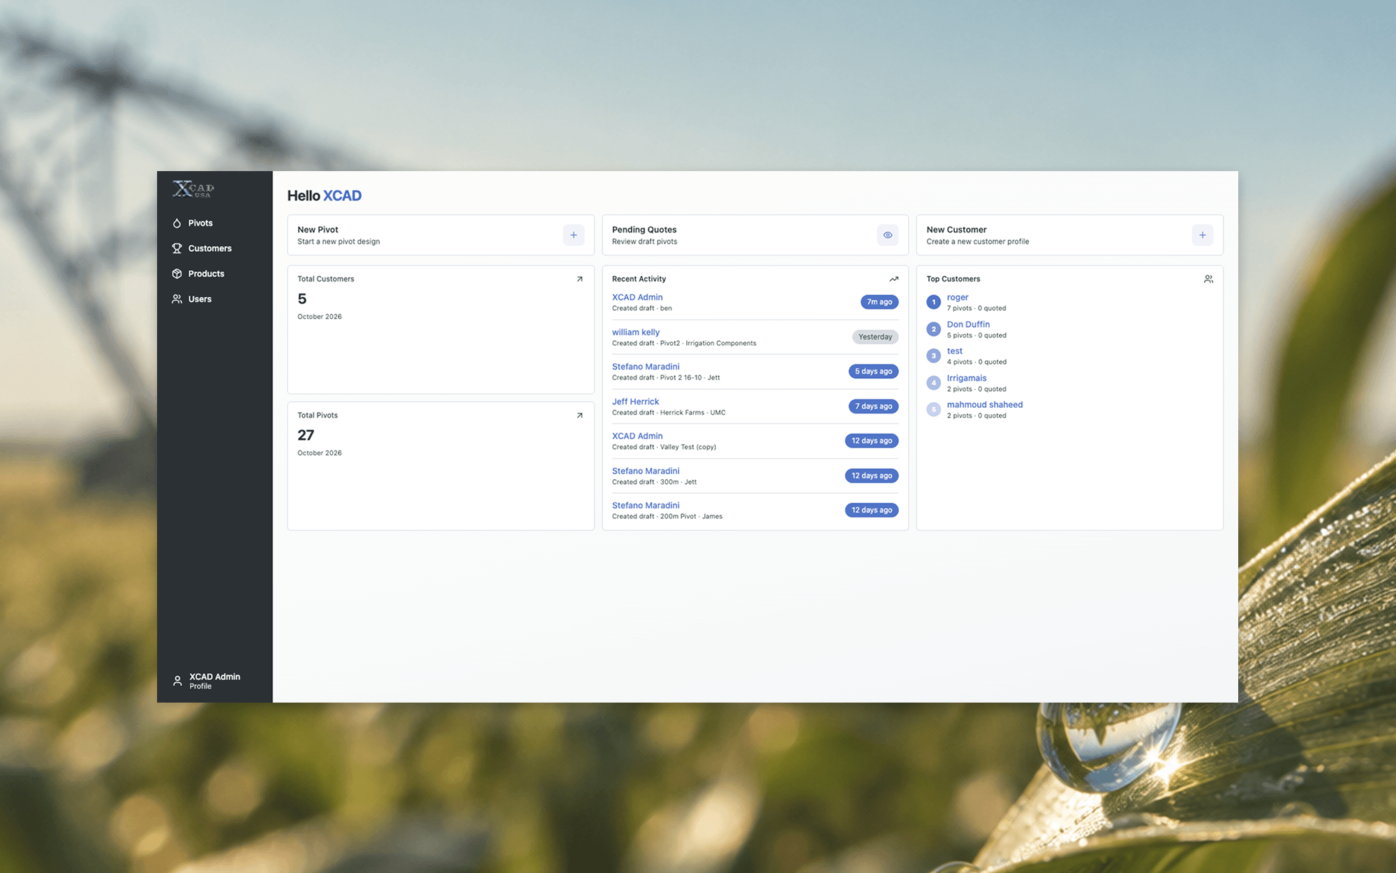Click the droplet Pivots icon in sidebar
The height and width of the screenshot is (873, 1396).
(177, 223)
